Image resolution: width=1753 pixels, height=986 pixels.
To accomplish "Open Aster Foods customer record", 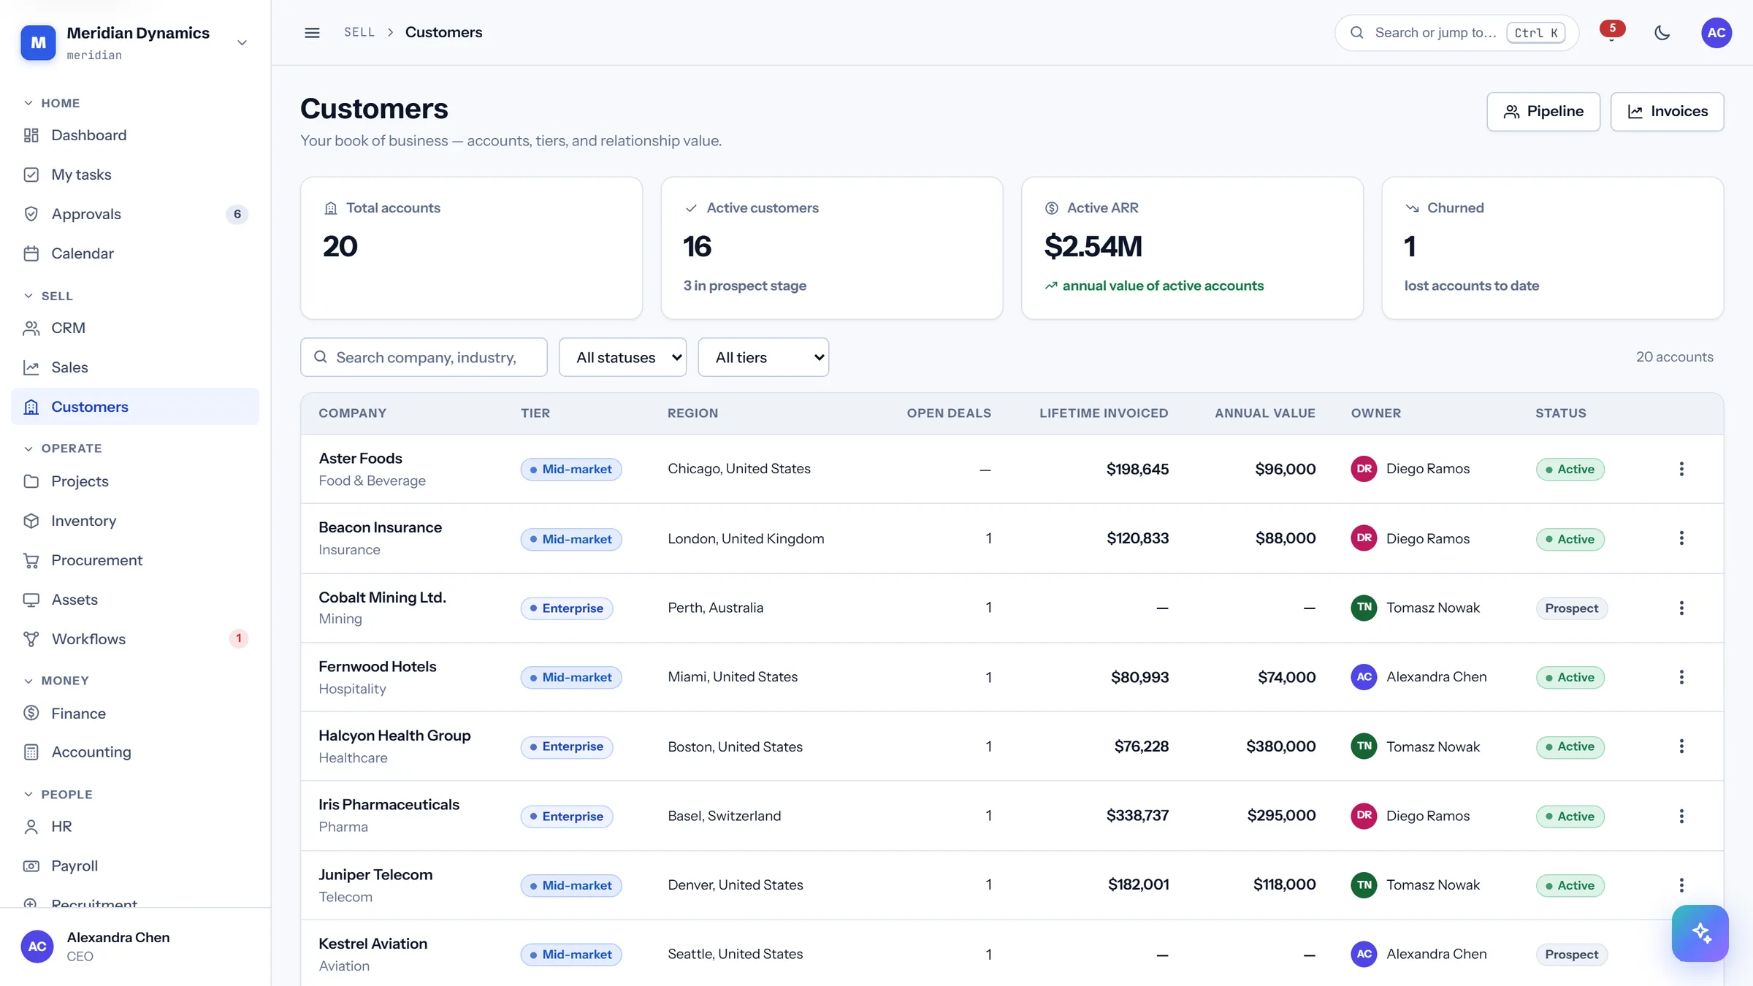I will (x=360, y=459).
